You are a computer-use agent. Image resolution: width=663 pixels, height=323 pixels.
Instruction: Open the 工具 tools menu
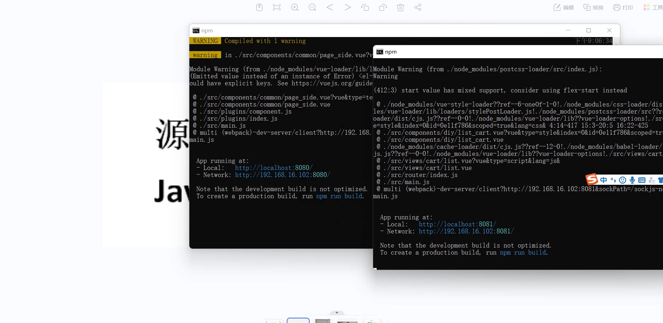pyautogui.click(x=653, y=7)
